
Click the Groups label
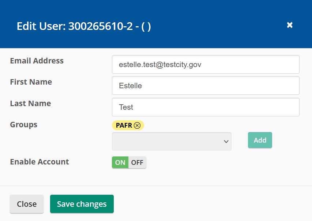tap(23, 125)
